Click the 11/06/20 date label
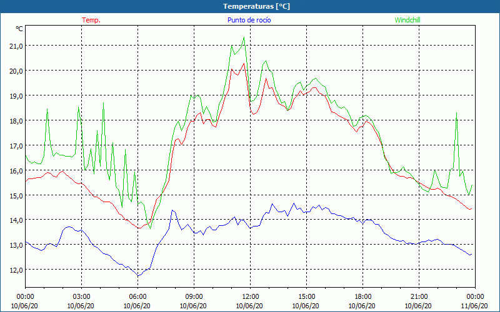Image resolution: width=500 pixels, height=312 pixels. pyautogui.click(x=474, y=306)
